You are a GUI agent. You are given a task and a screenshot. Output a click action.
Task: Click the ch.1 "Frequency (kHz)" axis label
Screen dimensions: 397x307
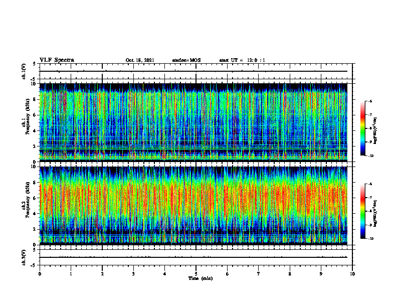[28, 117]
